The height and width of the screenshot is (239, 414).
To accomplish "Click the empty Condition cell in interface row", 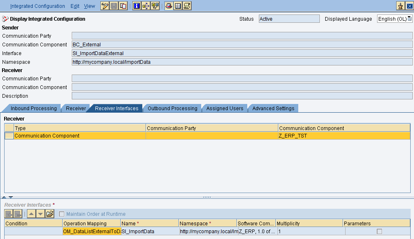I will point(34,232).
